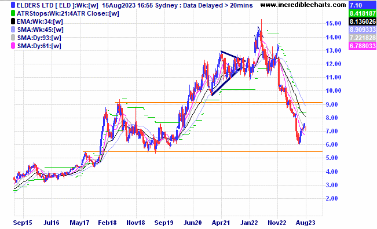Click the lavender SMA:Wk:45 legend swatch
The width and height of the screenshot is (377, 229).
[x=13, y=30]
